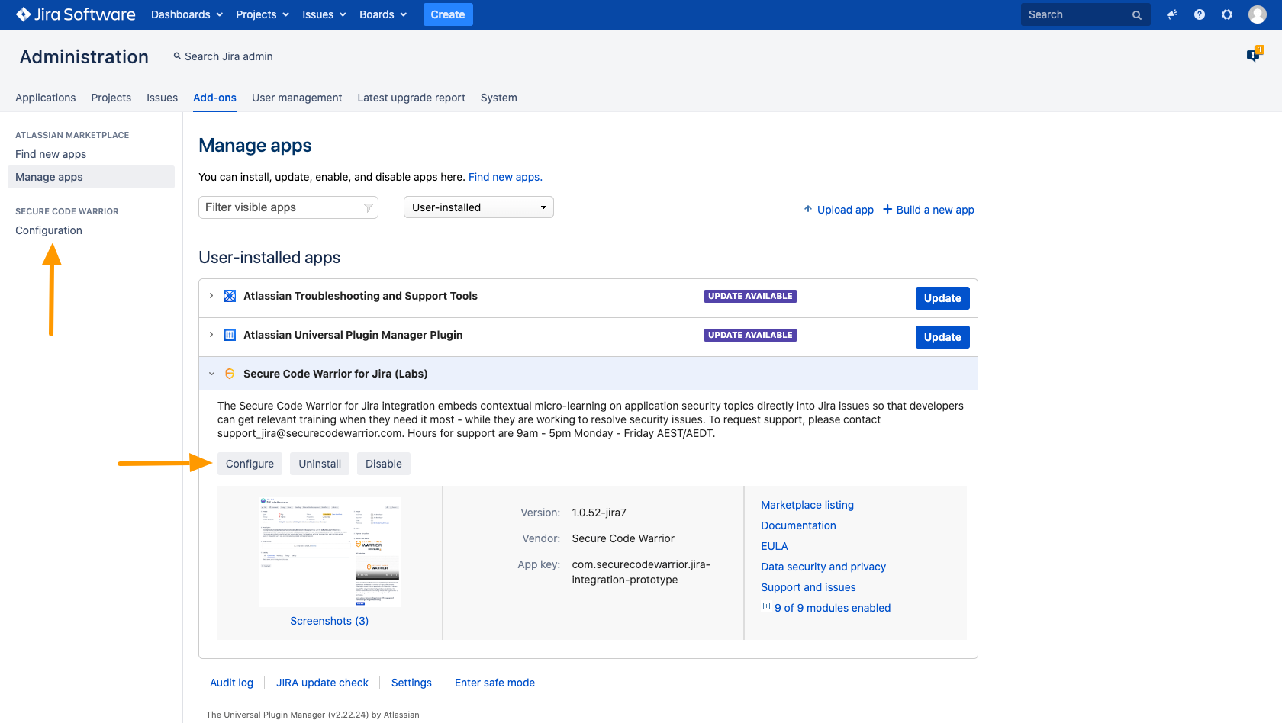
Task: Click Enter safe mode link
Action: coord(494,683)
